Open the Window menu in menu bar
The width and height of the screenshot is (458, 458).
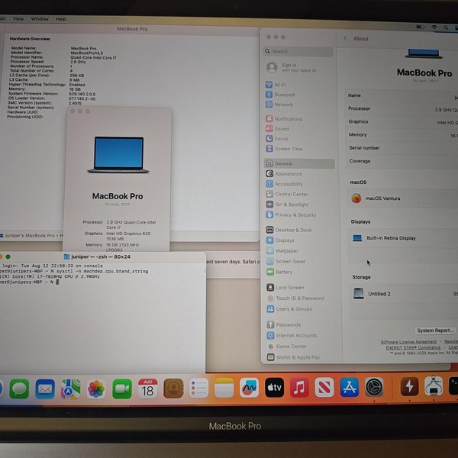tap(40, 19)
